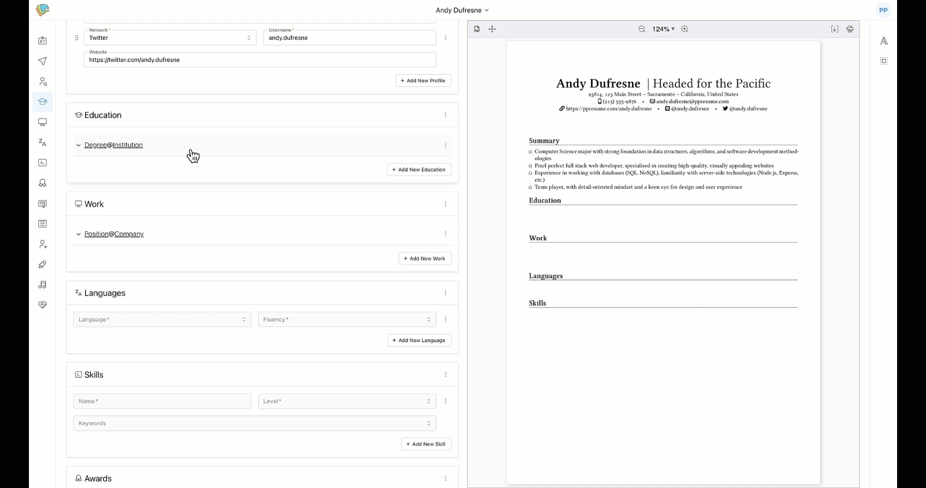The height and width of the screenshot is (488, 926).
Task: Click the paper plane sidebar icon
Action: point(42,61)
